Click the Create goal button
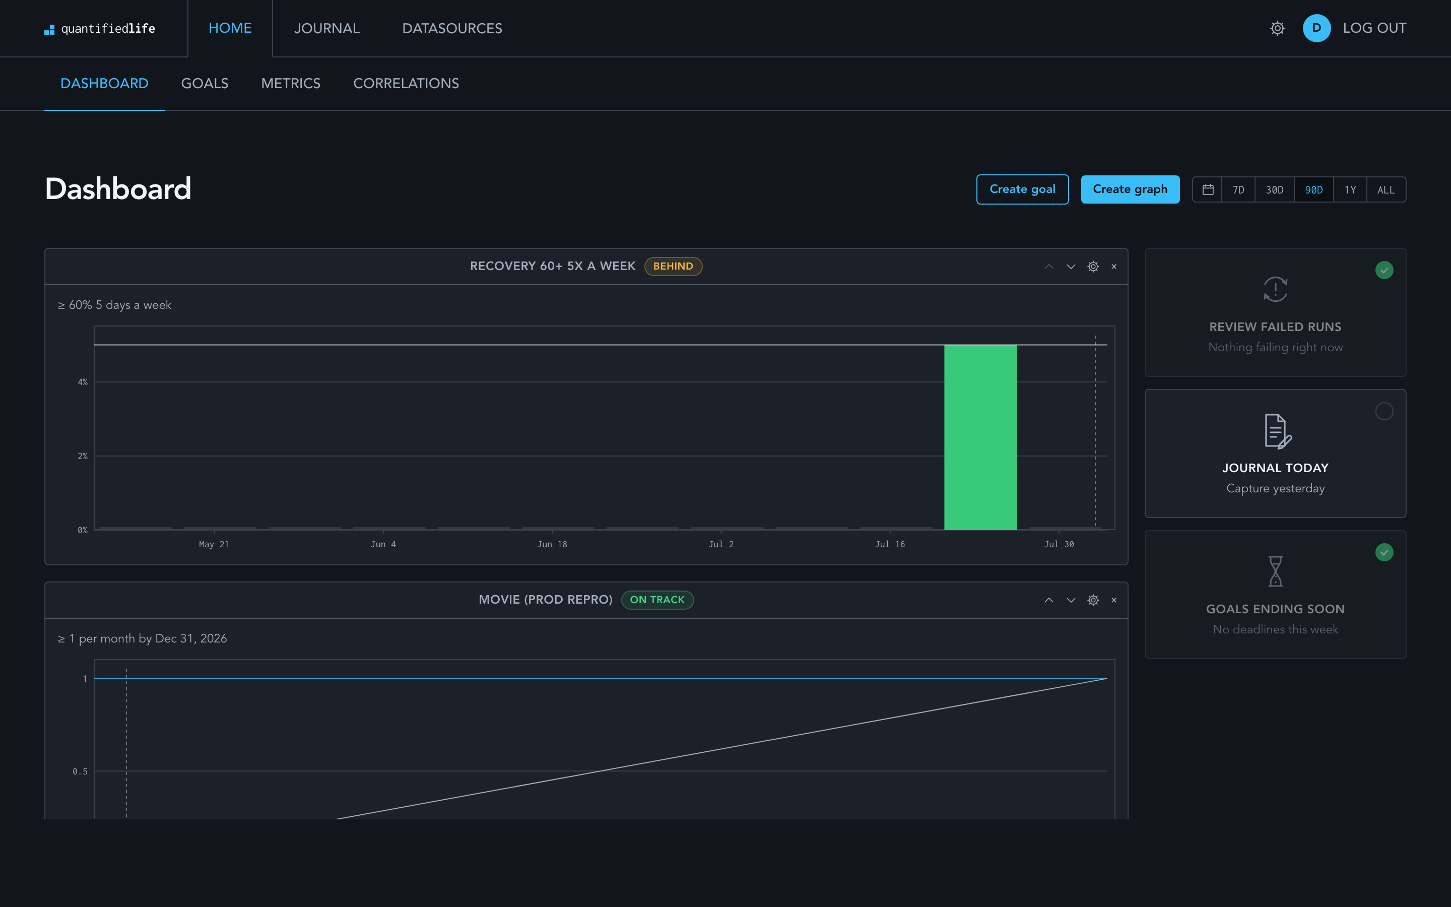 click(1022, 189)
